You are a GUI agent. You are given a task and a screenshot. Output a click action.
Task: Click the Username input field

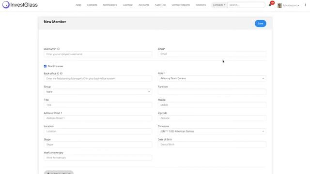pyautogui.click(x=98, y=54)
